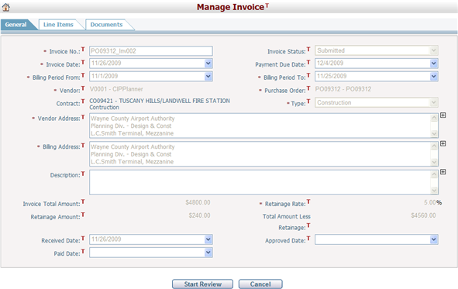Click the T marker next to Payment Due Date
This screenshot has height=289, width=458.
[x=308, y=62]
